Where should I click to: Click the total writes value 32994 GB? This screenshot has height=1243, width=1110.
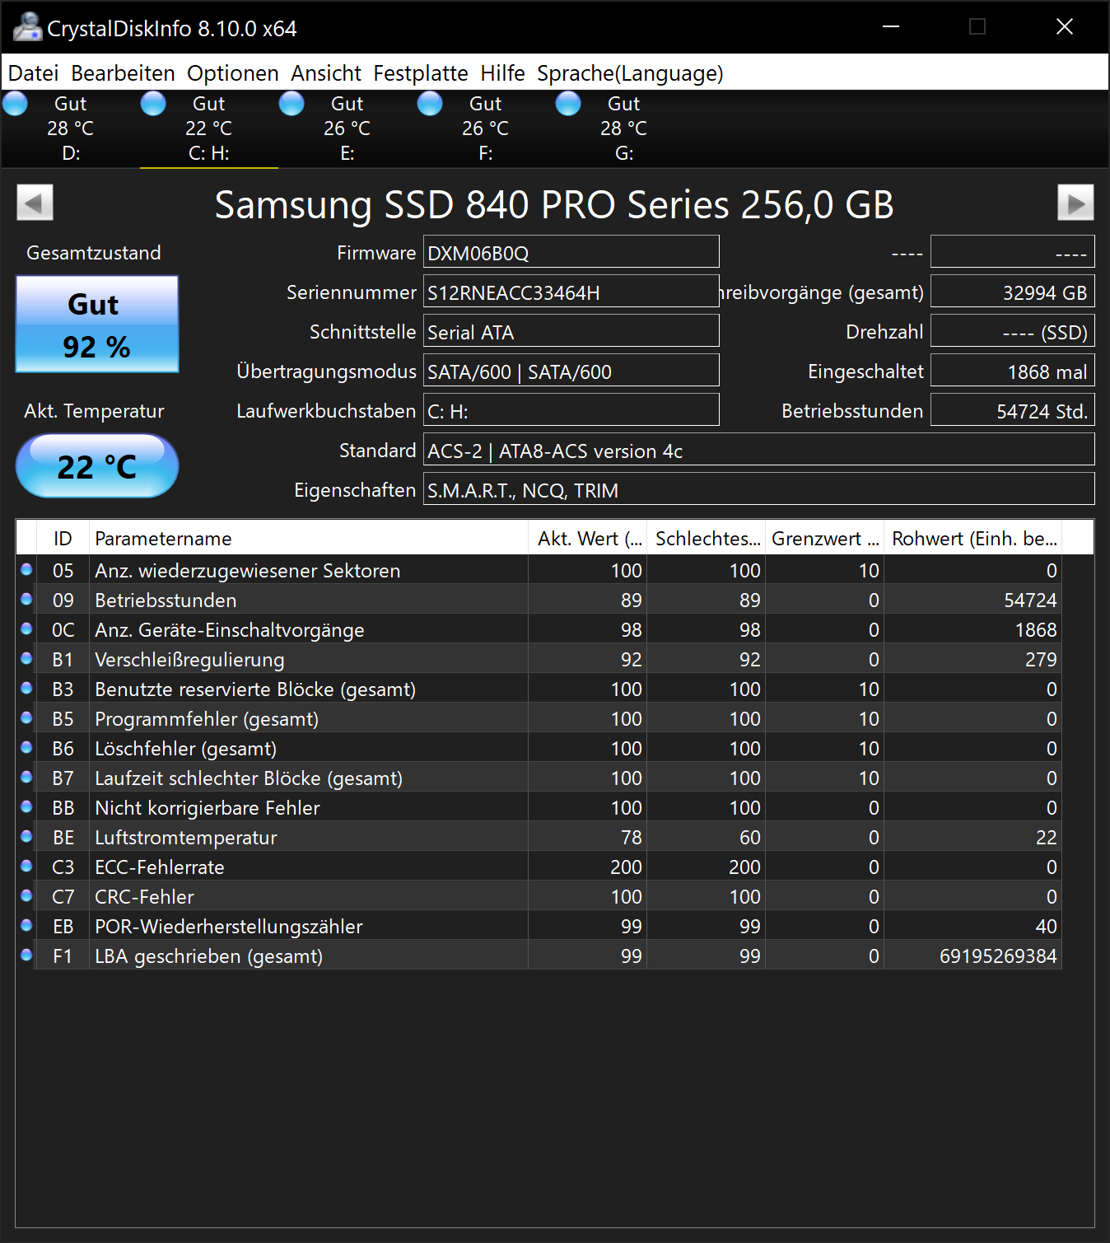[1013, 292]
